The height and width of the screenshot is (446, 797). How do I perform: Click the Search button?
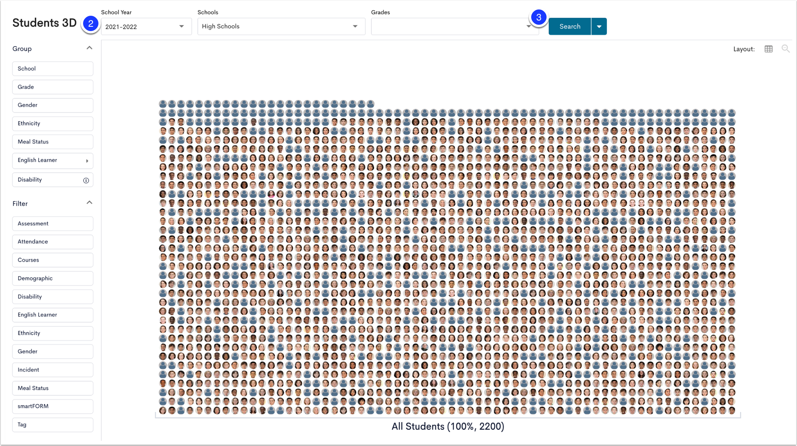(570, 26)
